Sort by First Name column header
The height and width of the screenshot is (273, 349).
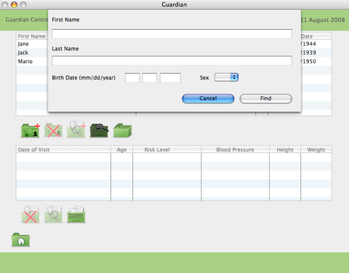click(32, 36)
